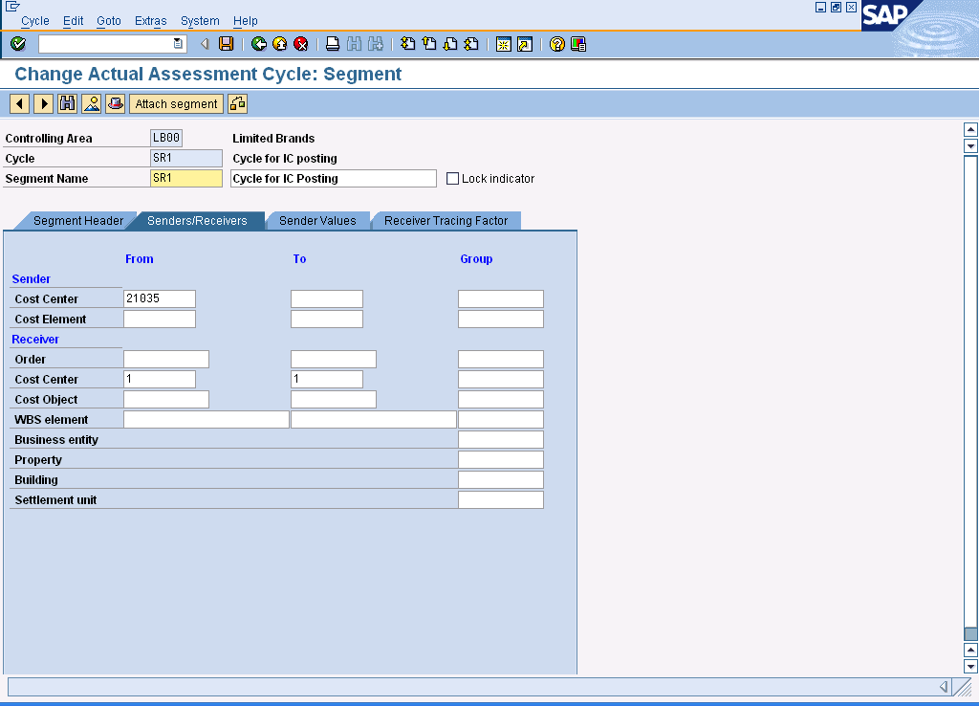Click Property Group field
This screenshot has width=979, height=706.
(x=501, y=459)
